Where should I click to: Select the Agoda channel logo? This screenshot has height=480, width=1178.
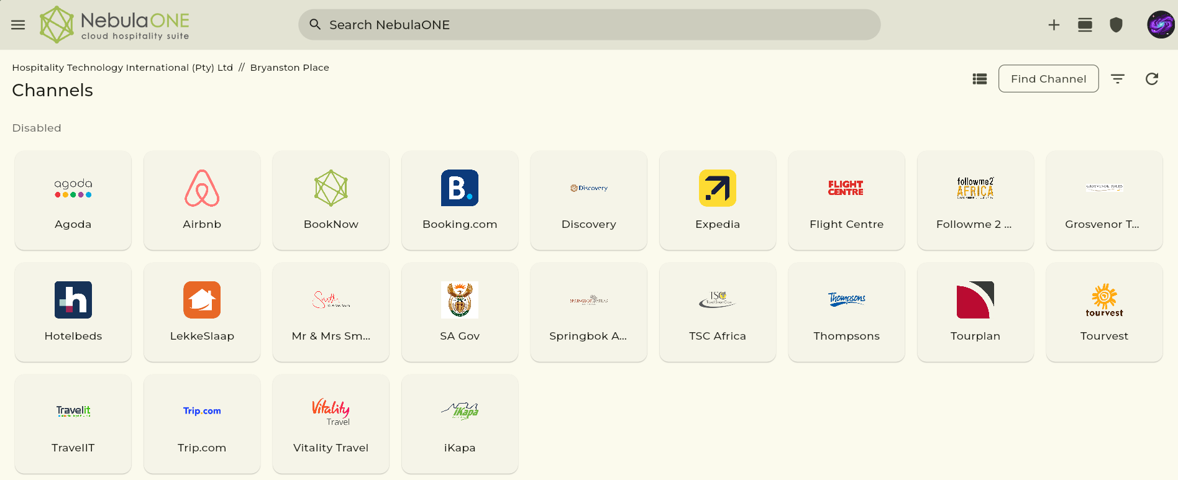[73, 188]
